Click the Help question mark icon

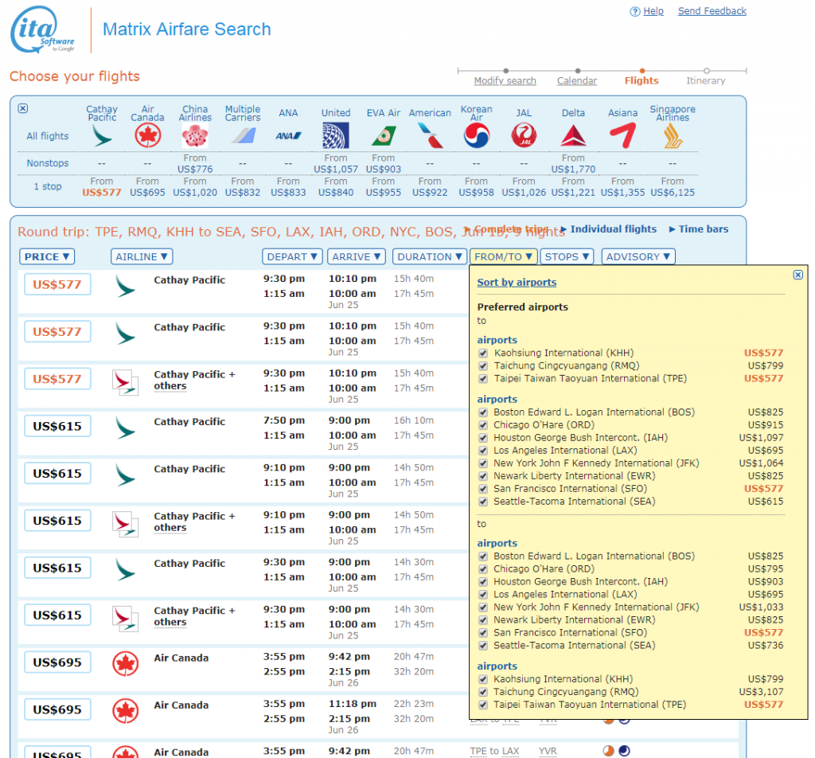634,11
